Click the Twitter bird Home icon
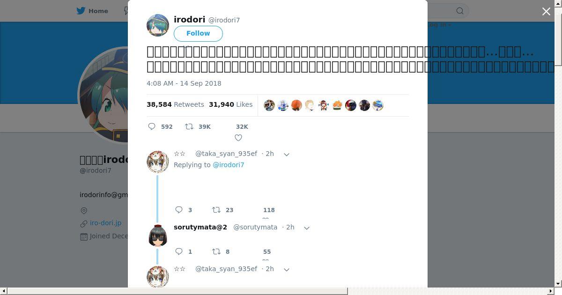The height and width of the screenshot is (295, 562). [81, 11]
